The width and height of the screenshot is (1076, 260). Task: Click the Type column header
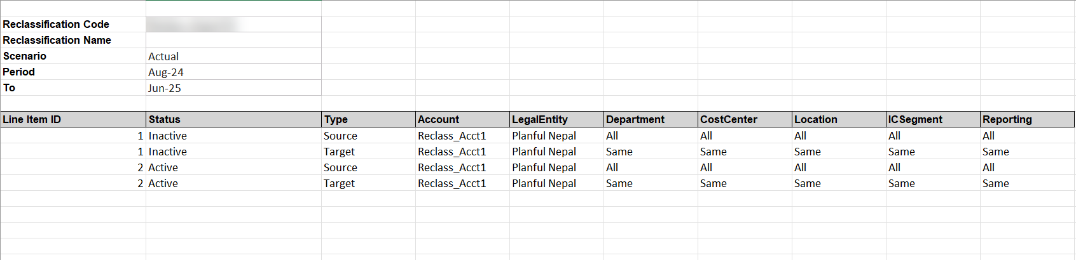coord(368,119)
